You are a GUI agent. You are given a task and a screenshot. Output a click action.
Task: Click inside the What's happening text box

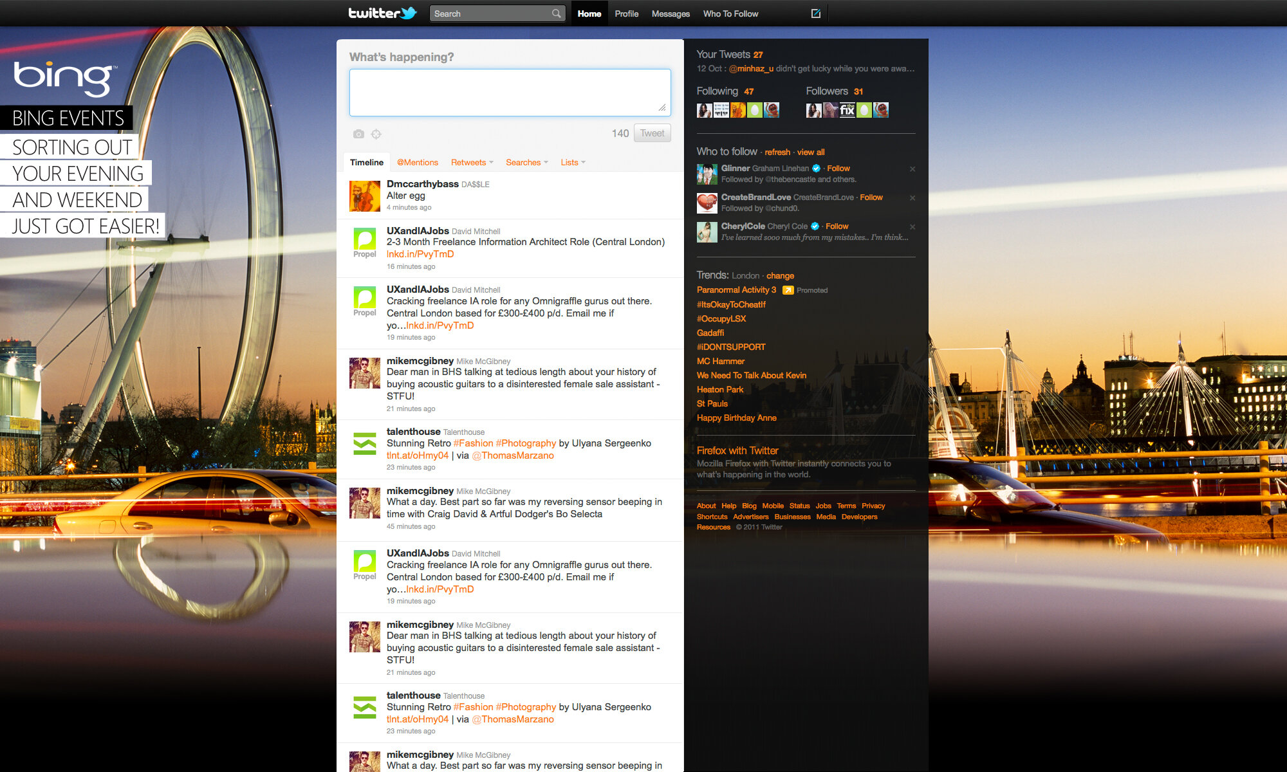coord(509,91)
